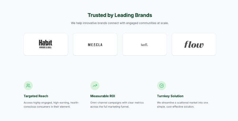Click the Measurable ROI trending arrow icon
Viewport: 238px width, 121px height.
click(95, 86)
